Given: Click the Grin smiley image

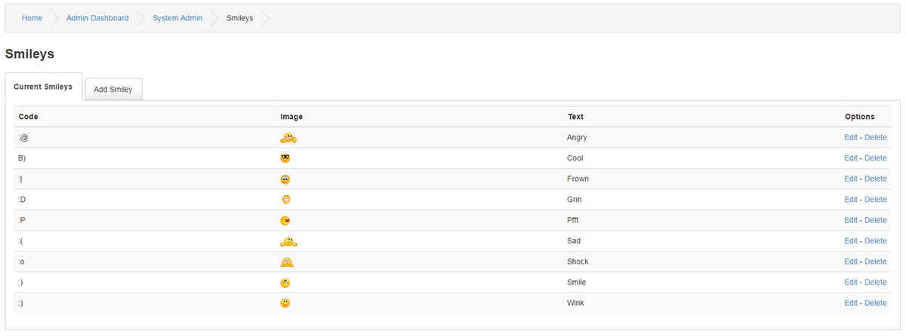Looking at the screenshot, I should point(286,200).
